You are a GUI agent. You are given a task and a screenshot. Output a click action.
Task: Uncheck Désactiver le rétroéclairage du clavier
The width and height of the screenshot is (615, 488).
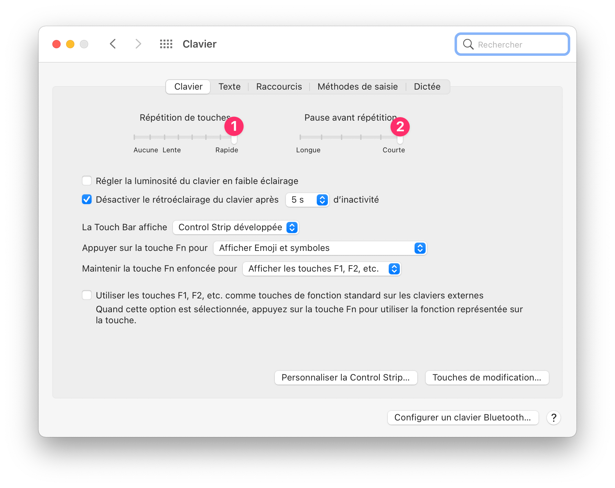(x=87, y=200)
